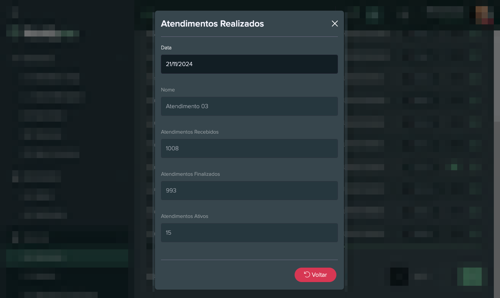Click the Voltar button

coord(315,274)
